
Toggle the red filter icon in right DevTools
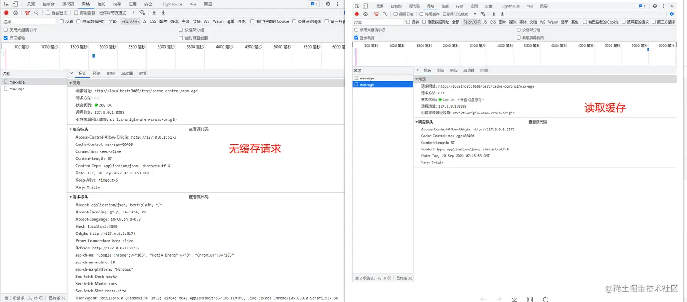click(x=377, y=14)
